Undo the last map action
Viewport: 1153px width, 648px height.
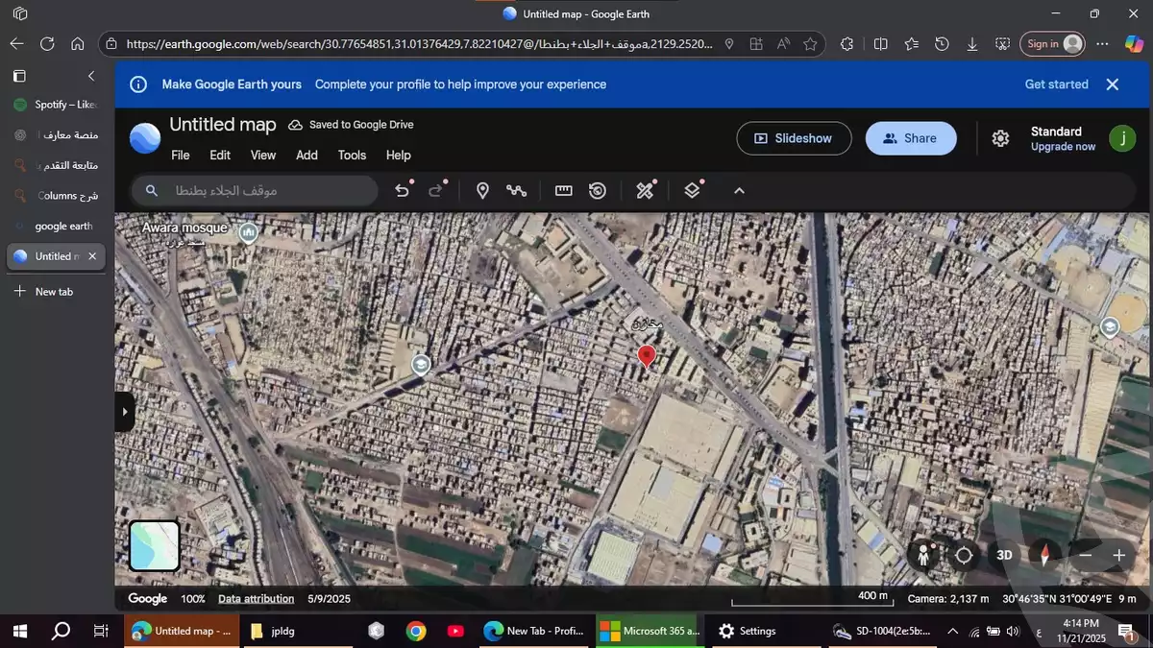[x=403, y=190]
